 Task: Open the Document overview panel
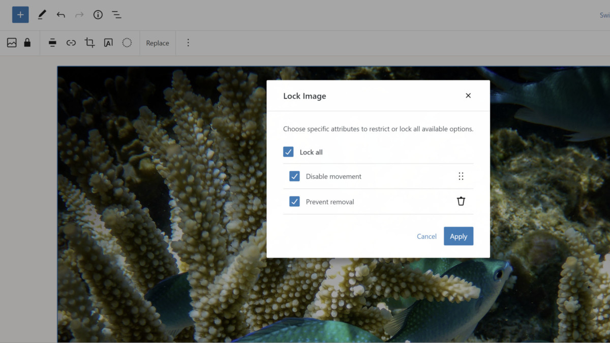[x=116, y=15]
